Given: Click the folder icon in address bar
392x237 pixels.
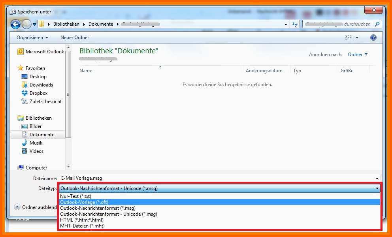Looking at the screenshot, I should point(42,24).
